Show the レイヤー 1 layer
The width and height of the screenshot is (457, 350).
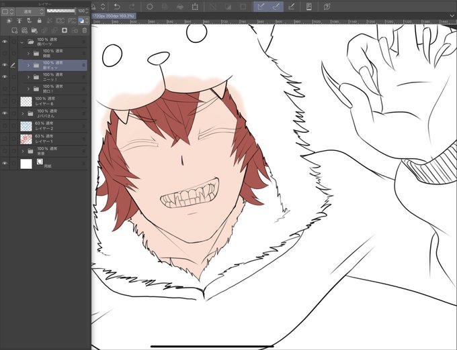coord(5,139)
